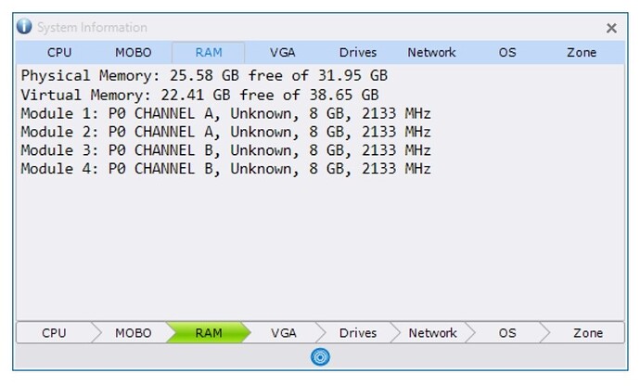Click the Module 2 CHANNEL A row
This screenshot has height=386, width=640.
(x=225, y=132)
